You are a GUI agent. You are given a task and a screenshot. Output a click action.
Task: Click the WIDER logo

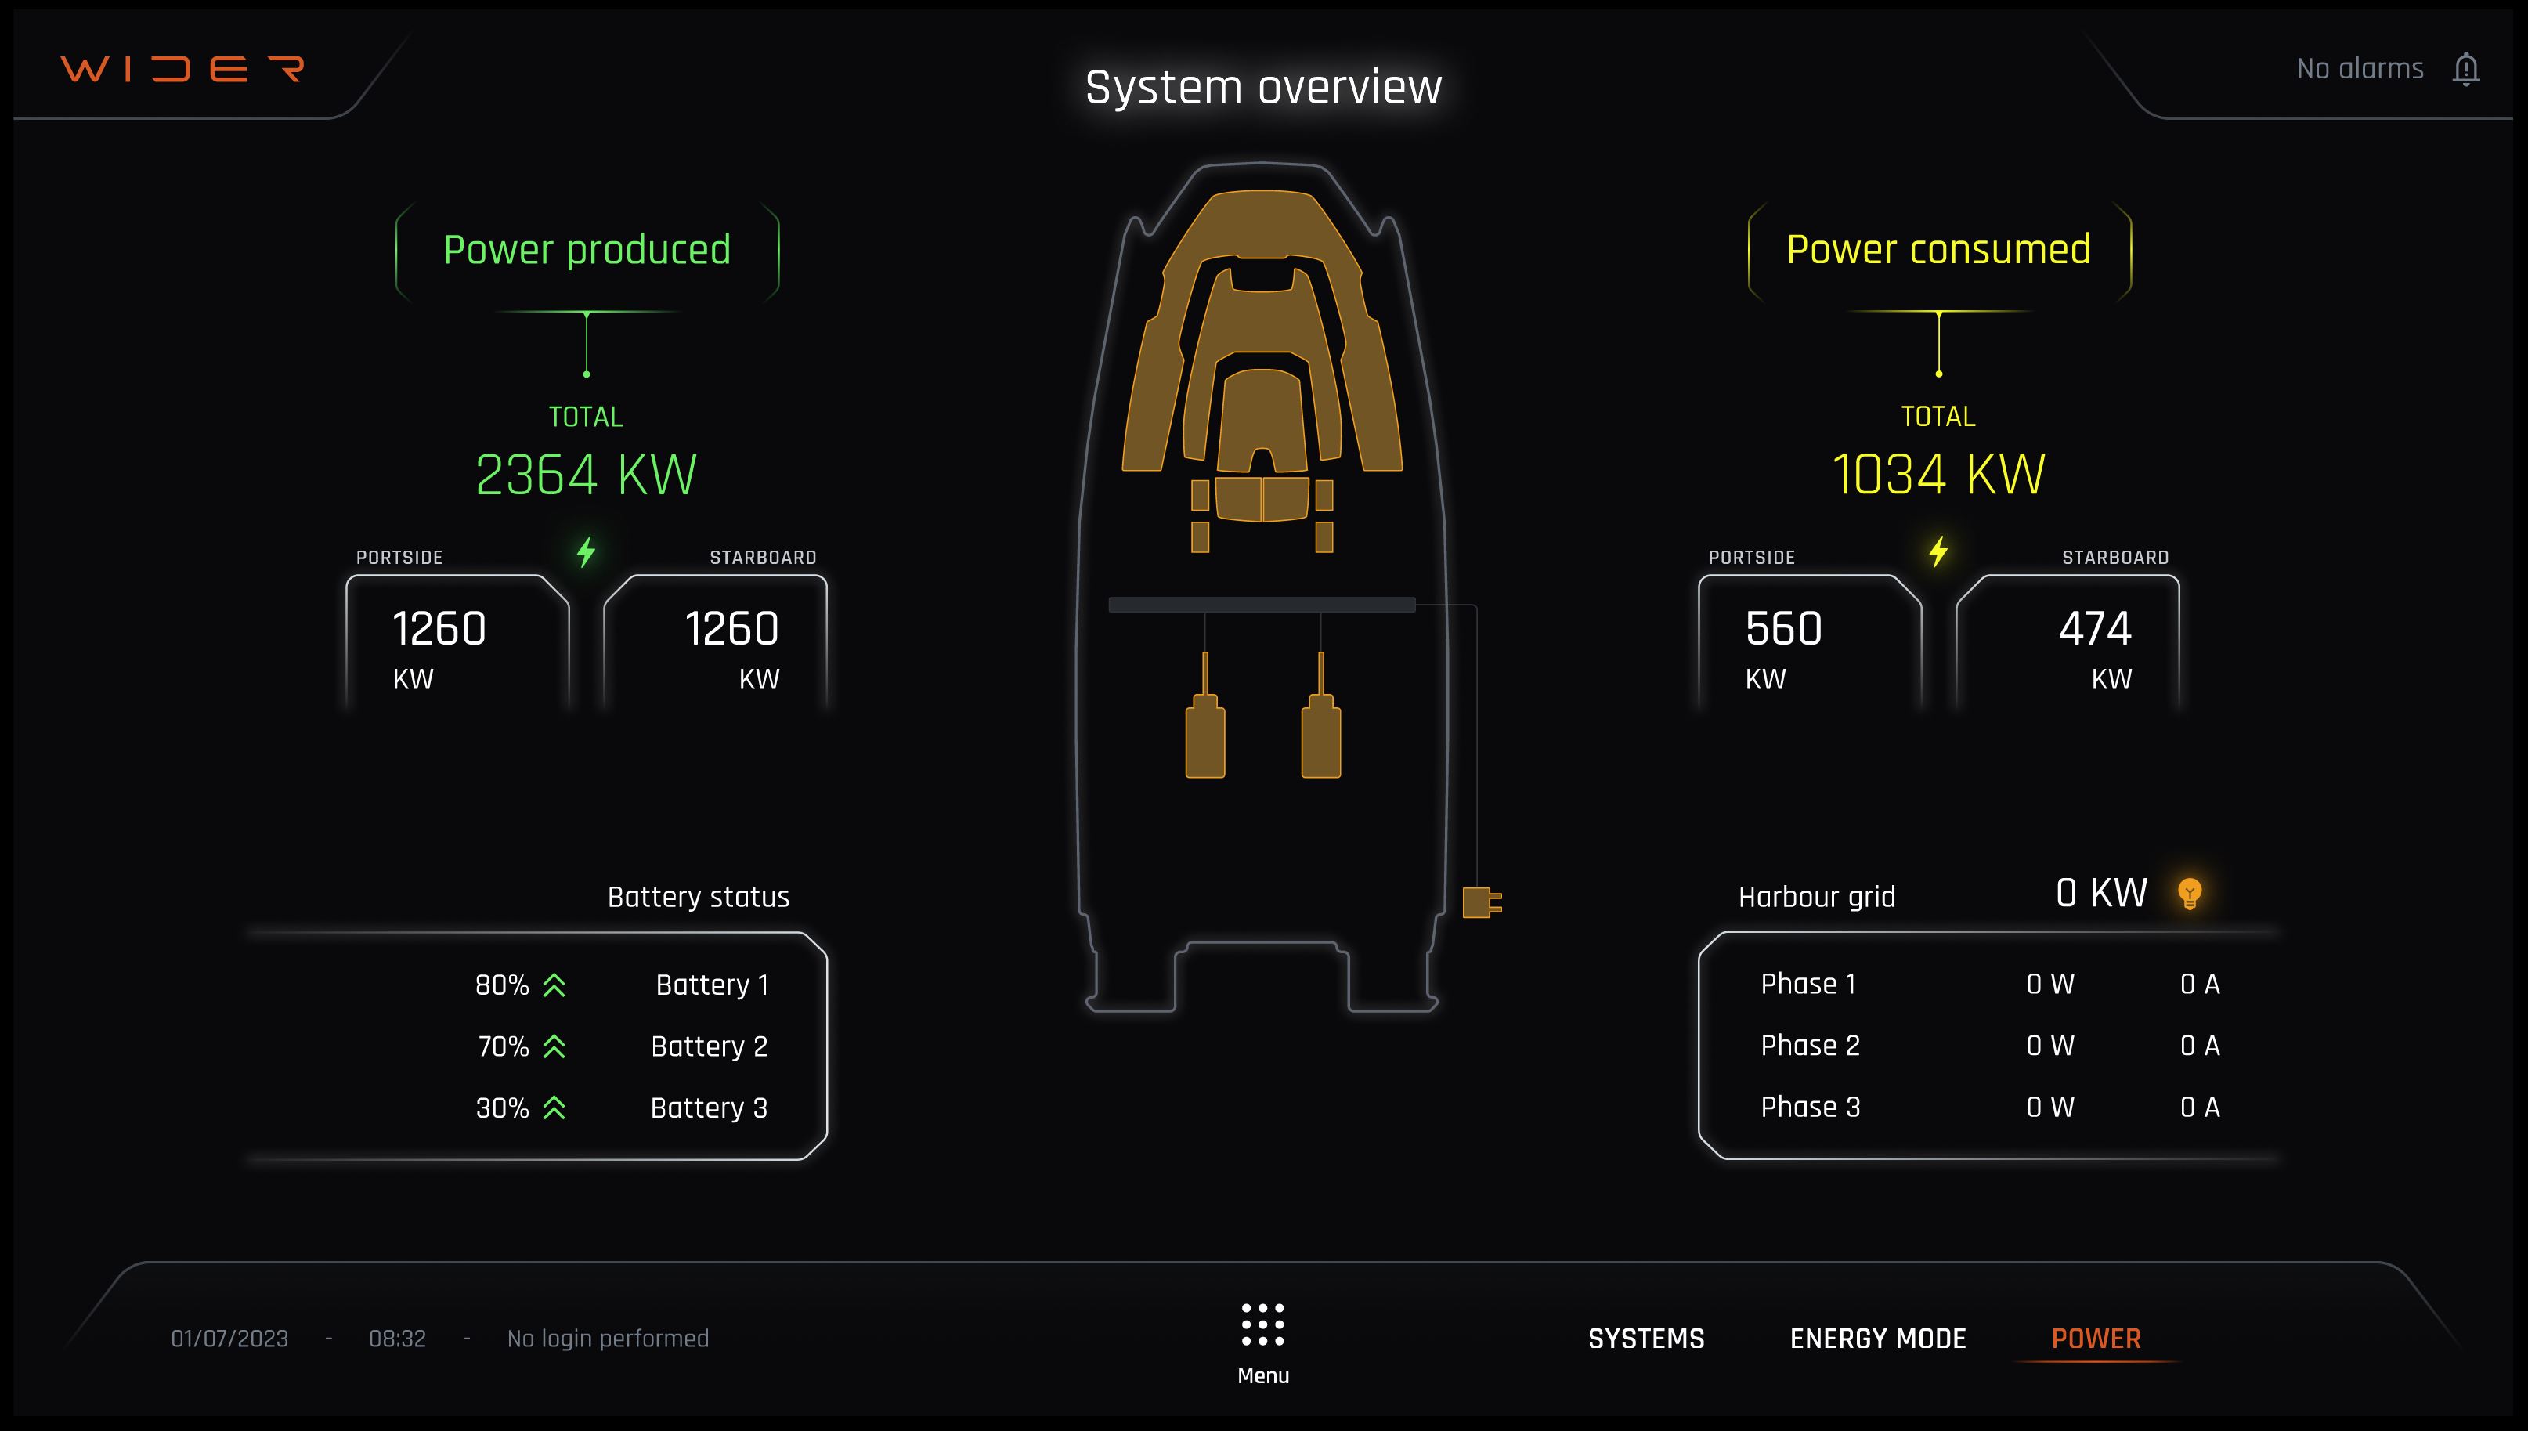(x=182, y=69)
